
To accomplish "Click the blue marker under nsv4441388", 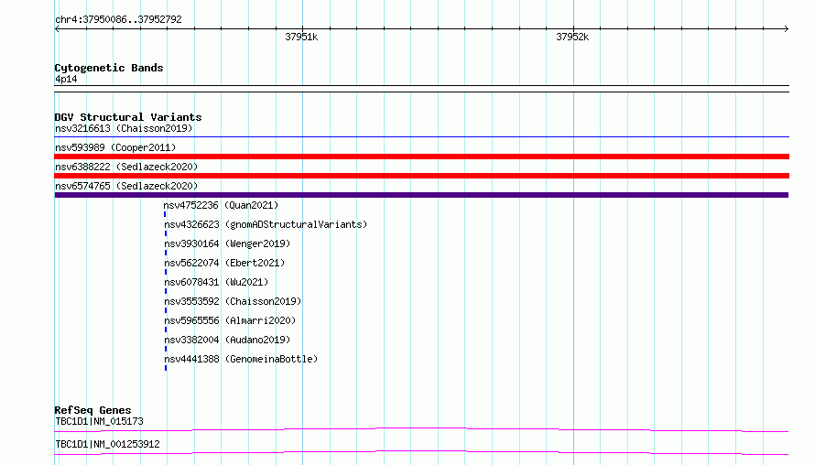I will click(166, 368).
